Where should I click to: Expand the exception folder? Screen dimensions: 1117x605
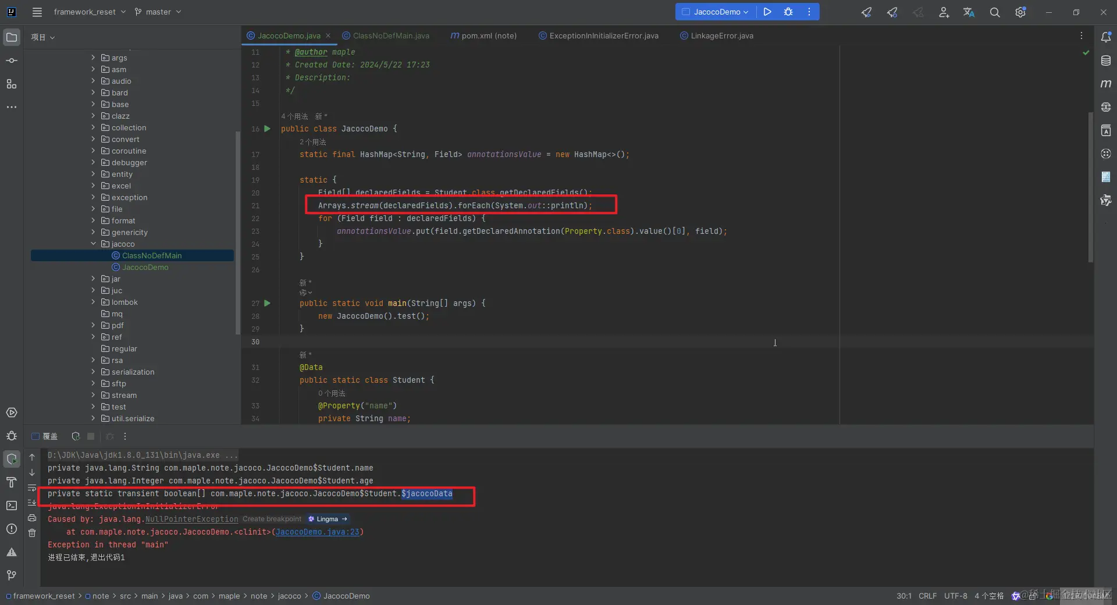pyautogui.click(x=93, y=197)
